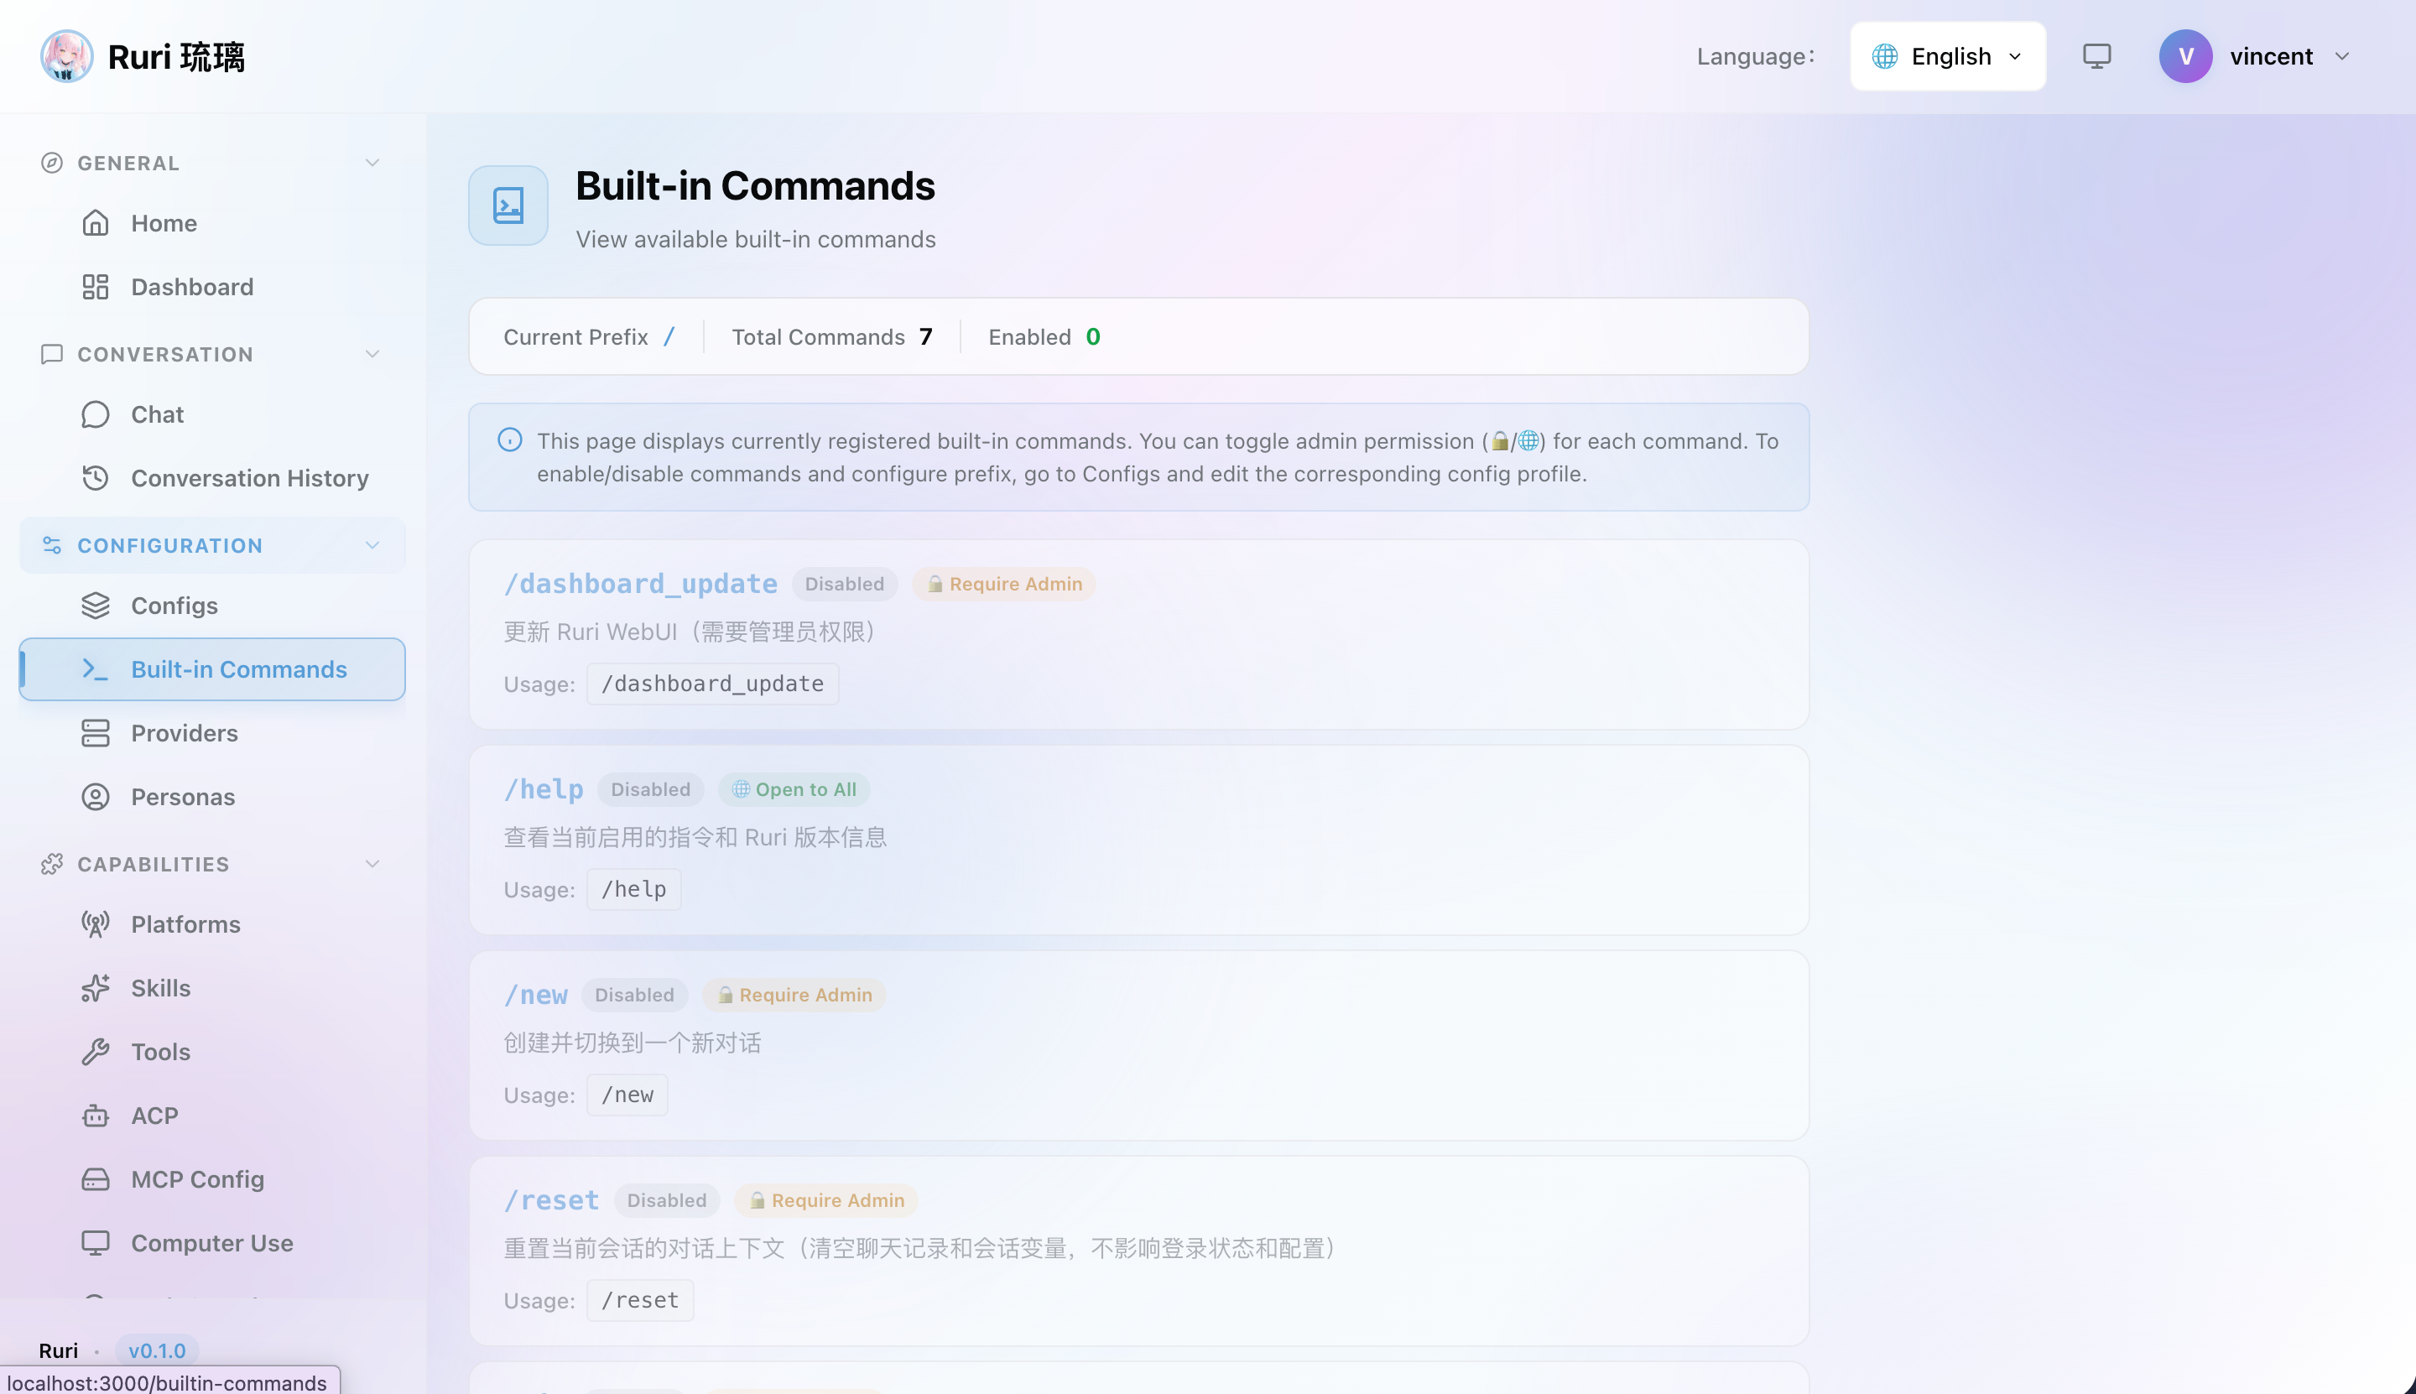Click the globe icon in language selector
The height and width of the screenshot is (1394, 2416).
[x=1884, y=56]
